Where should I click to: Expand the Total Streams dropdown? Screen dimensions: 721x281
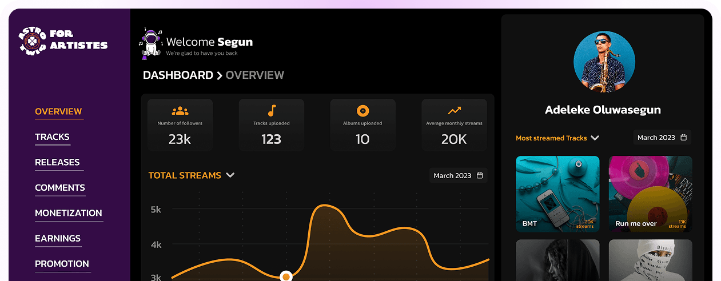(x=230, y=175)
